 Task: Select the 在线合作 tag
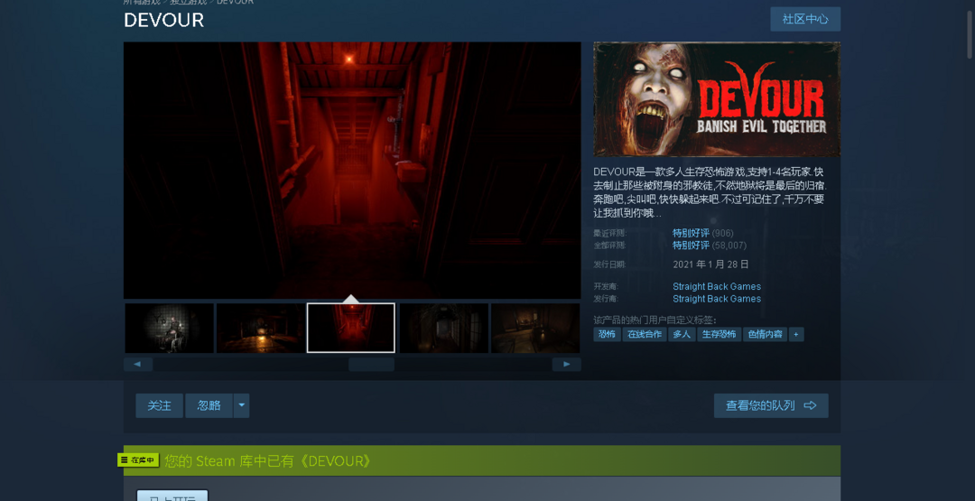[645, 334]
